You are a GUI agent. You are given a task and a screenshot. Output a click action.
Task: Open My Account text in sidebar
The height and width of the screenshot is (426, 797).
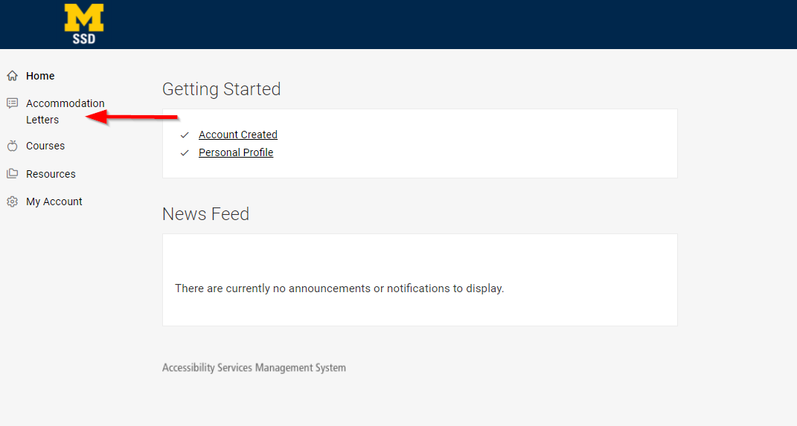coord(54,201)
